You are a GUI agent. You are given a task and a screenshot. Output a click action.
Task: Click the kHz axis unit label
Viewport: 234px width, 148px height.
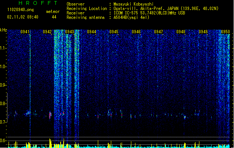[x=3, y=30]
